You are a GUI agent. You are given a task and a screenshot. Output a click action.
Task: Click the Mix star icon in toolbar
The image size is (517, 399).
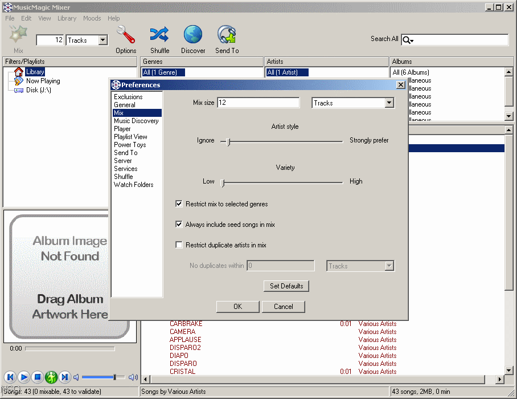pyautogui.click(x=18, y=34)
